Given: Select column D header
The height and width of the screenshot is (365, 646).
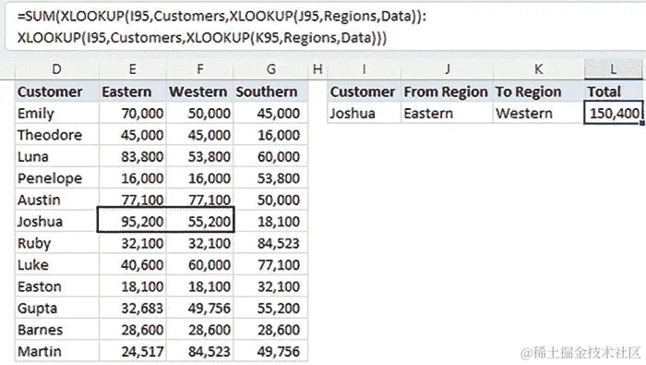Looking at the screenshot, I should coord(57,69).
